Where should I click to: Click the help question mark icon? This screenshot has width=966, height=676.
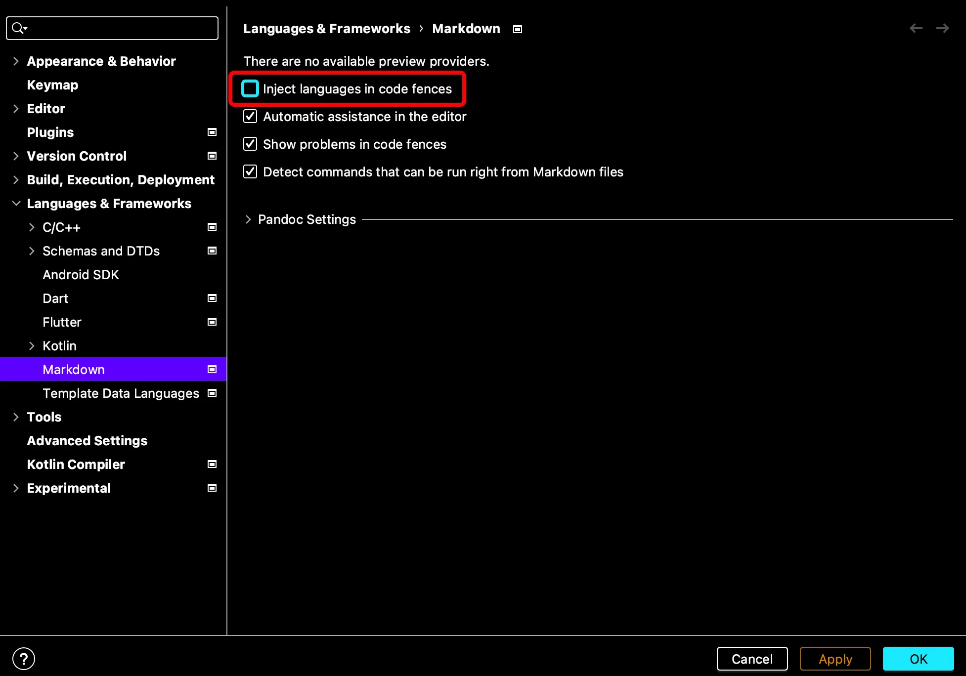(23, 659)
